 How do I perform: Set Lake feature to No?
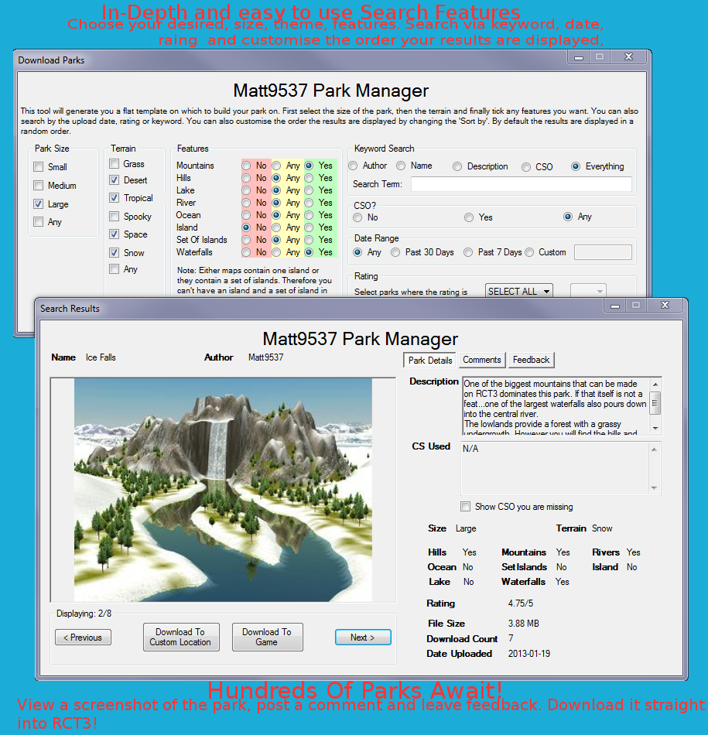pyautogui.click(x=246, y=190)
